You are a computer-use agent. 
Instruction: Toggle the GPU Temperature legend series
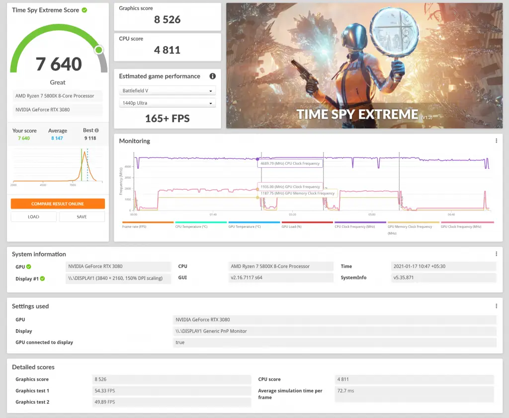(x=254, y=225)
